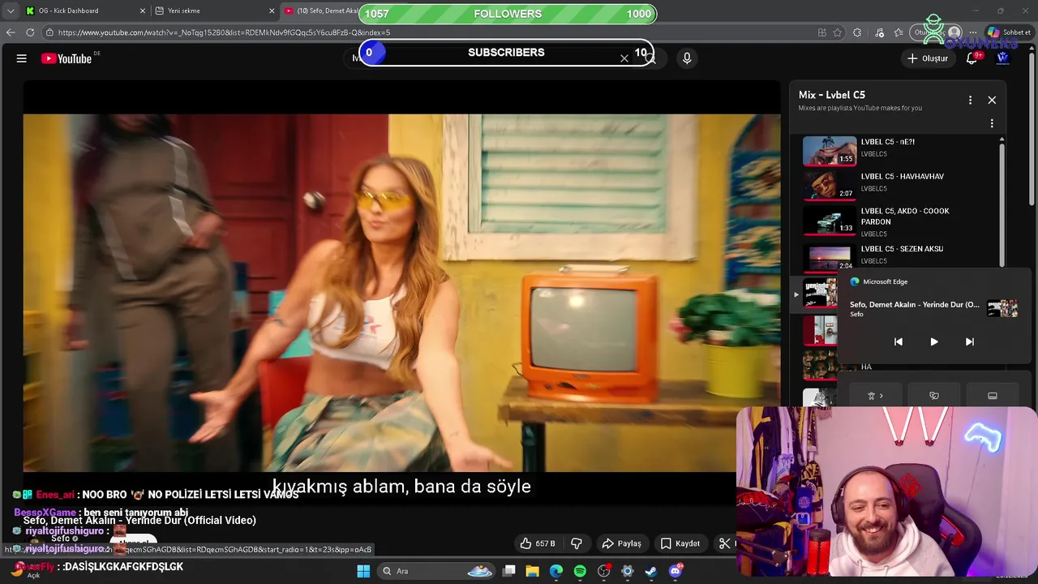Dislike the video with thumbs down
1038x584 pixels.
[x=577, y=543]
